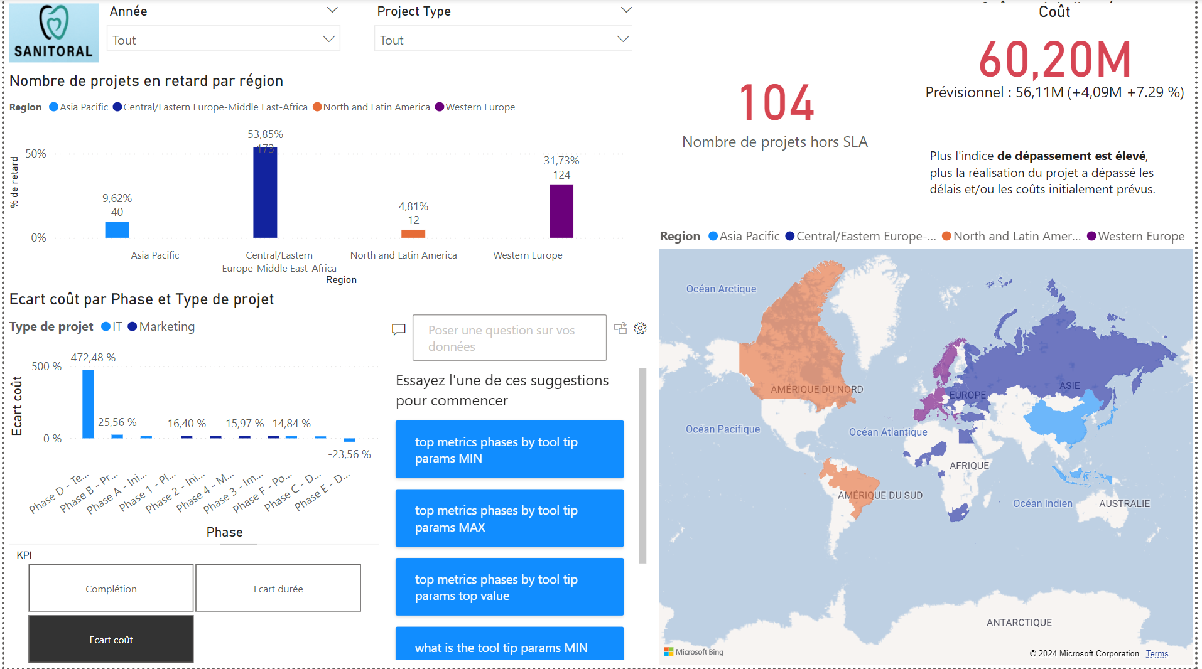The image size is (1202, 669).
Task: Click the convert-to-standard-visual icon beside the gear
Action: [620, 328]
